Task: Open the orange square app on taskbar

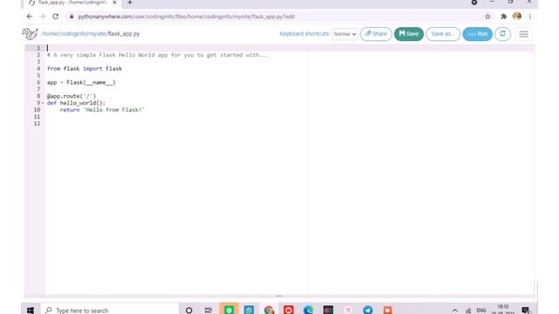Action: tap(388, 311)
